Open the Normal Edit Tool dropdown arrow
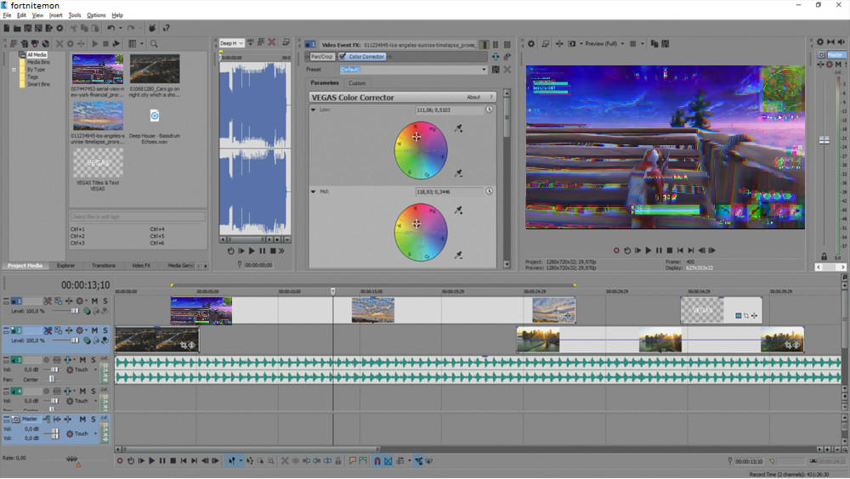The width and height of the screenshot is (850, 479). pyautogui.click(x=241, y=461)
